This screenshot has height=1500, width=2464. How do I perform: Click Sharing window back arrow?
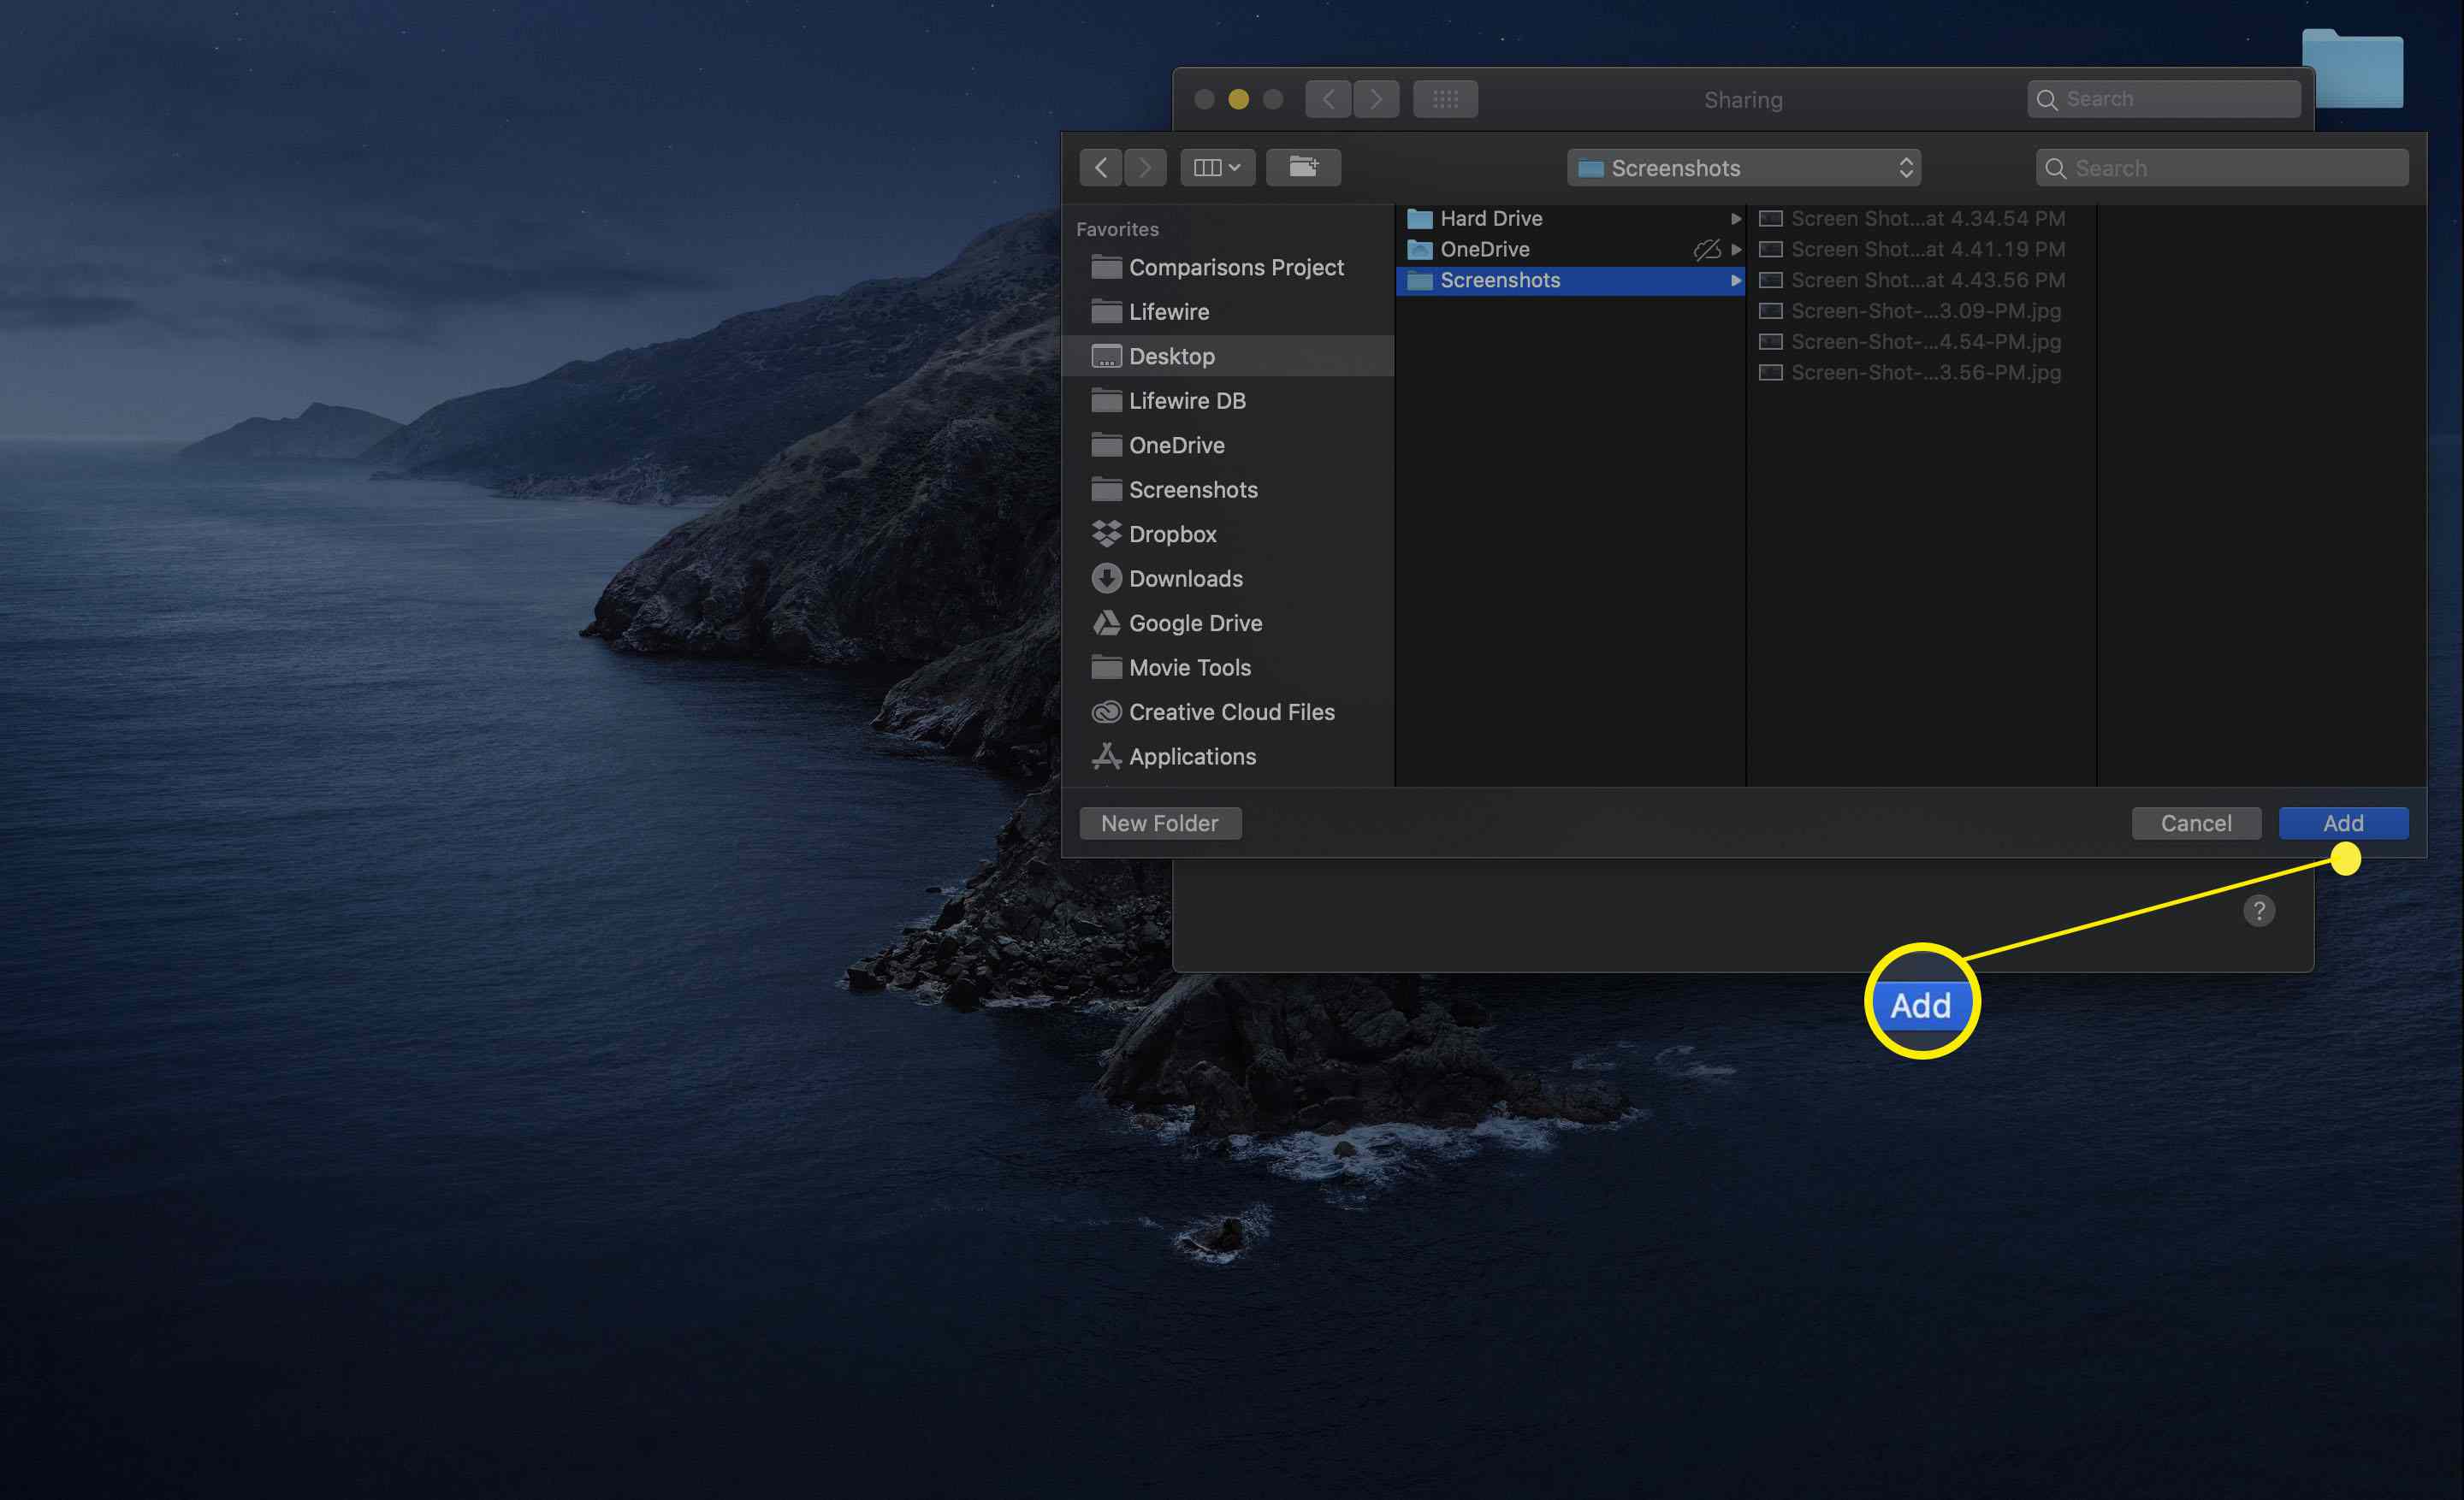click(1328, 100)
